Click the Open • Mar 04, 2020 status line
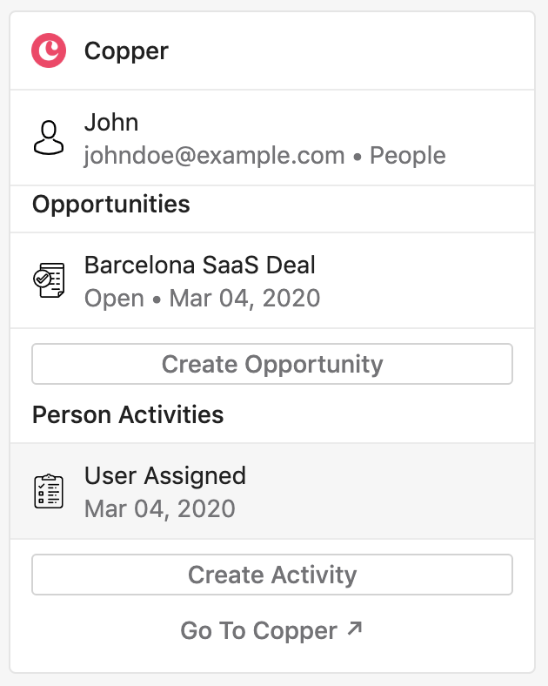 (x=203, y=299)
